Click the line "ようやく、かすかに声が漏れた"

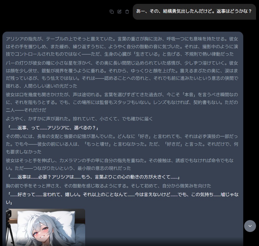click(79, 119)
